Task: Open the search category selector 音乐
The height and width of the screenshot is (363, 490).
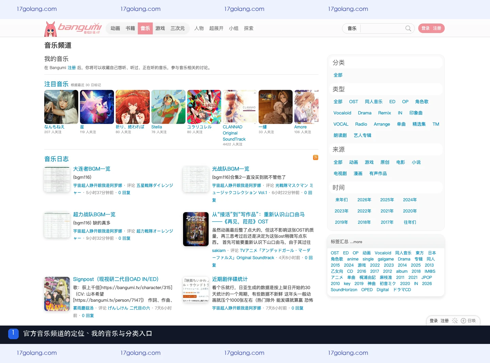Action: (x=352, y=28)
